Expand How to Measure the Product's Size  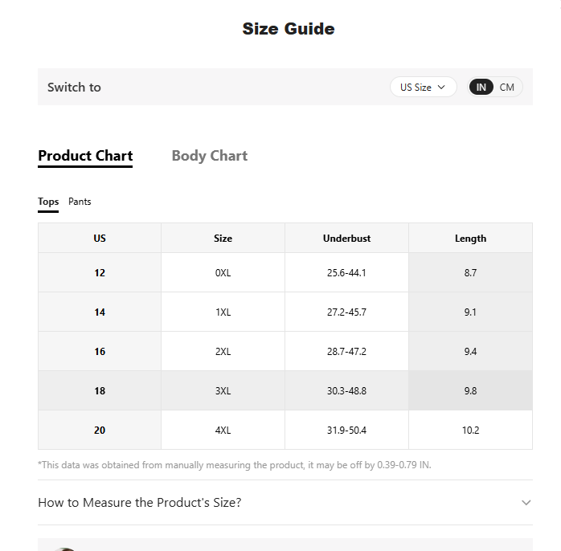tap(285, 502)
